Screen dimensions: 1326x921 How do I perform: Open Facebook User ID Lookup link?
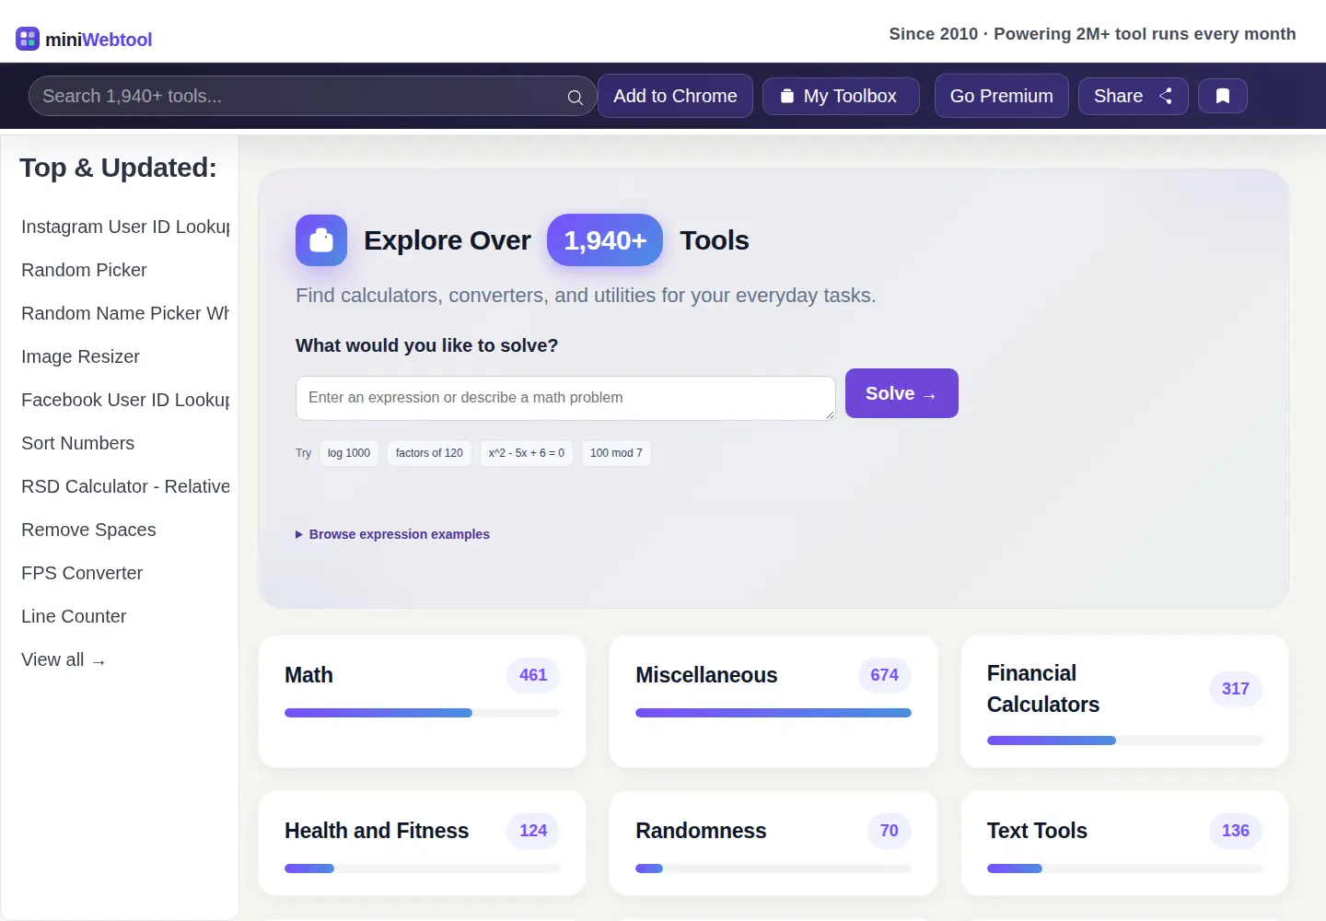[125, 400]
